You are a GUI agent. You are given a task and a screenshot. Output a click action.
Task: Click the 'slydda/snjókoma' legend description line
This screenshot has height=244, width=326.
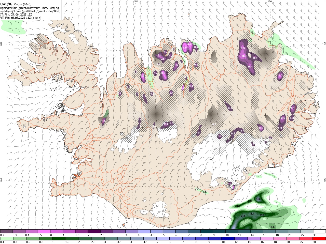point(30,11)
